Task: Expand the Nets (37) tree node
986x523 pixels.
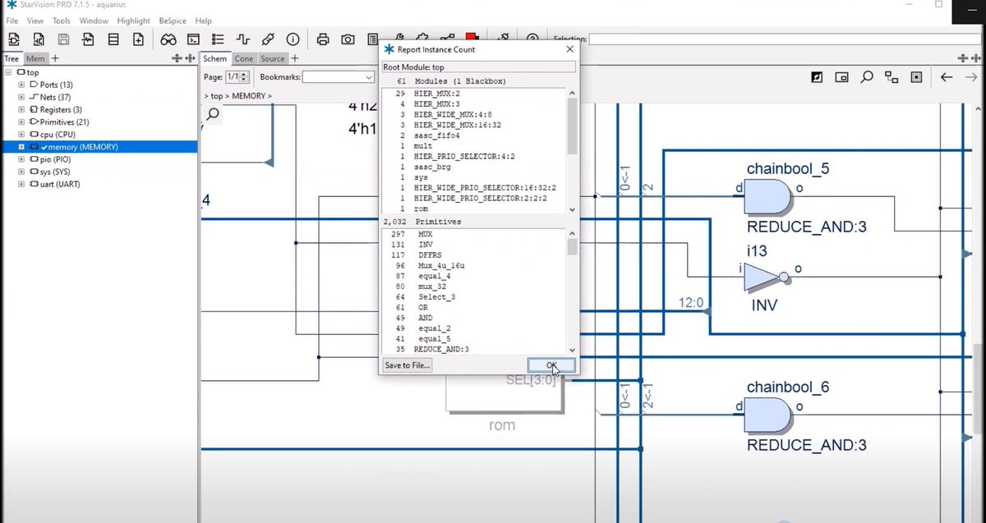Action: coord(22,97)
